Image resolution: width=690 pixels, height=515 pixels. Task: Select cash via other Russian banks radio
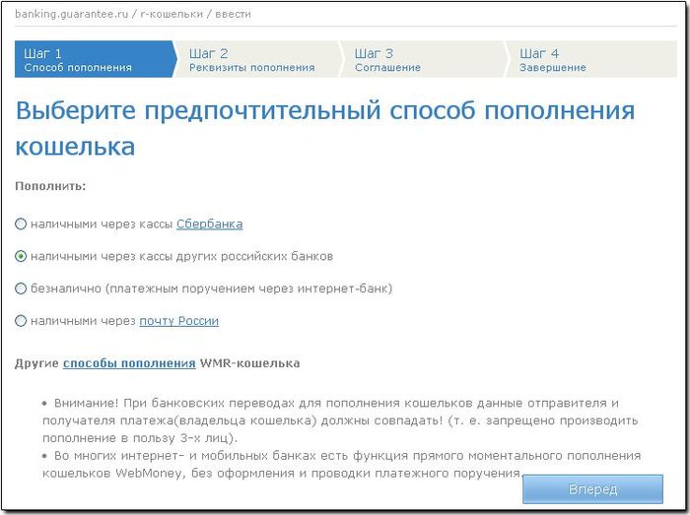[21, 256]
